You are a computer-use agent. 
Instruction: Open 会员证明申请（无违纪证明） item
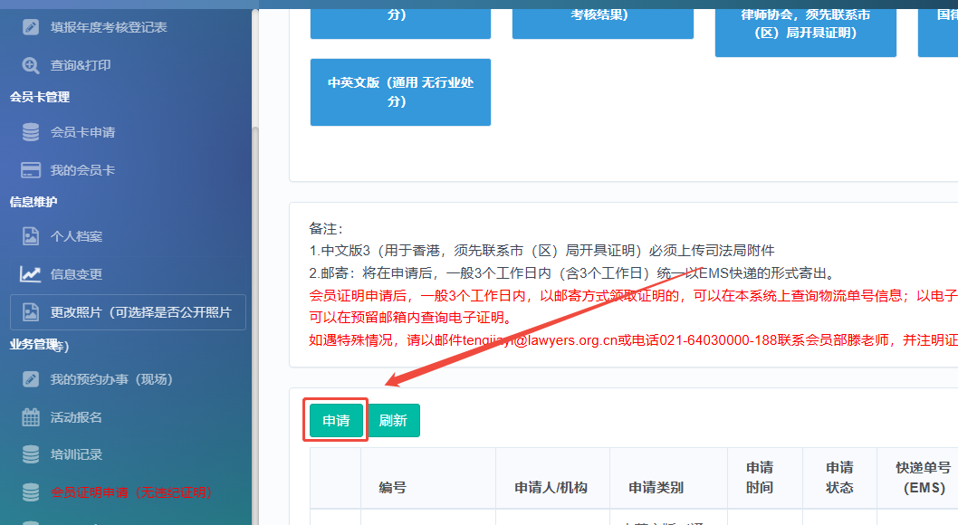pyautogui.click(x=130, y=492)
